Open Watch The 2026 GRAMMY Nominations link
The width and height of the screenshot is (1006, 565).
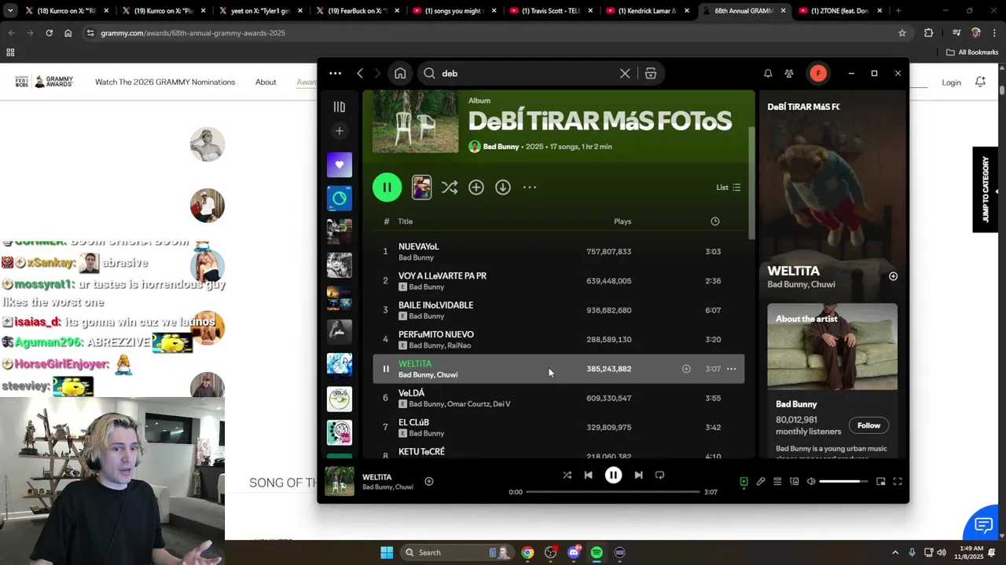click(x=165, y=82)
